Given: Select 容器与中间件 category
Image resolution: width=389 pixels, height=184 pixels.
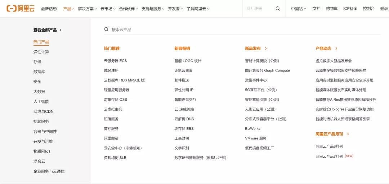Looking at the screenshot, I should click(45, 132).
